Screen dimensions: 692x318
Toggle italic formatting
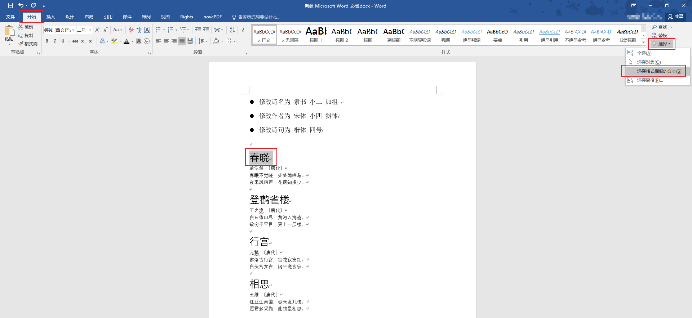[55, 41]
